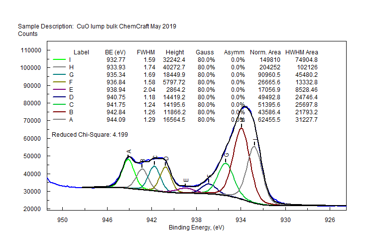
Task: Click the 'Binding Energy, (eV)' axis label
Action: tap(197, 228)
